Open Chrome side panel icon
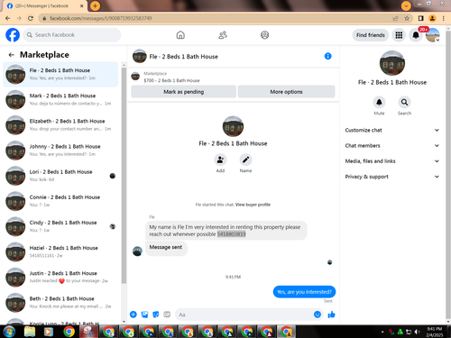 point(420,18)
